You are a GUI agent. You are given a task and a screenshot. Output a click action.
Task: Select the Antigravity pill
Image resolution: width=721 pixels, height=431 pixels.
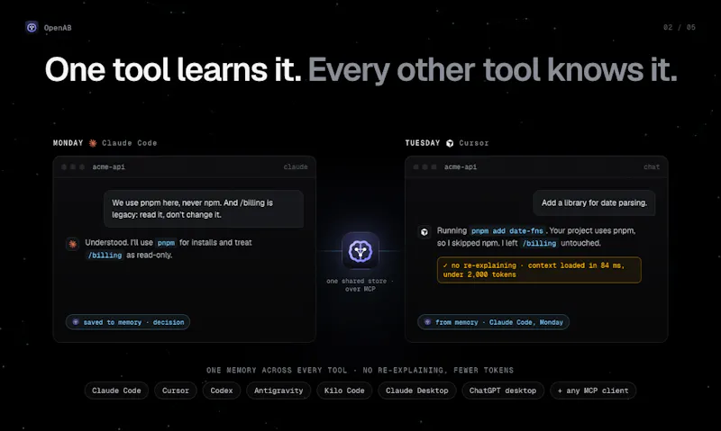[278, 391]
